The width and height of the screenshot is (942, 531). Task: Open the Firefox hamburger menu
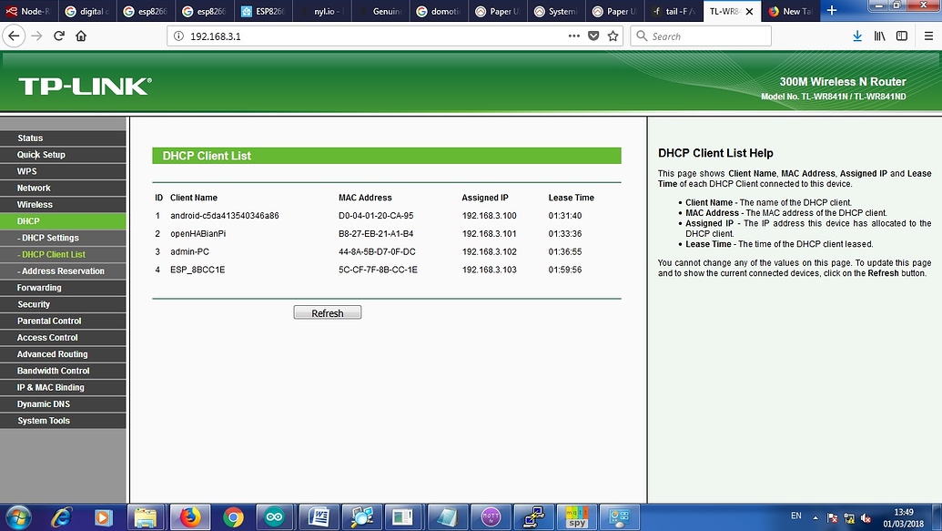928,36
